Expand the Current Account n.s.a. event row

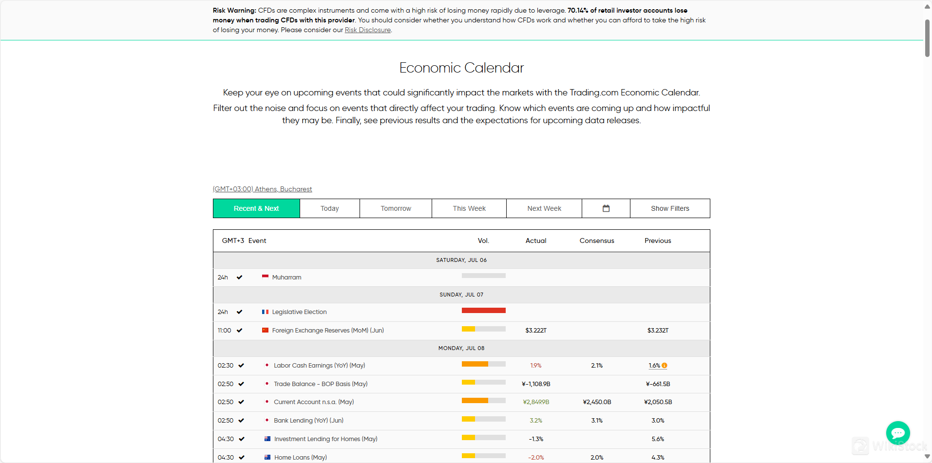click(x=314, y=402)
